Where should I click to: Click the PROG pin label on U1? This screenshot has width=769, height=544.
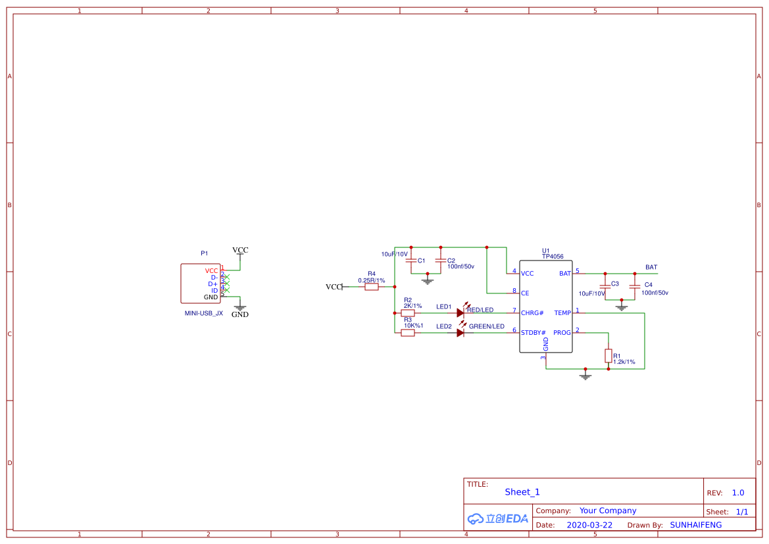tap(562, 333)
